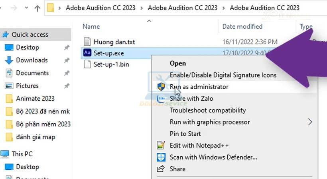Screen dimensions: 327x179
Task: Click the Pictures icon in sidebar
Action: point(9,86)
